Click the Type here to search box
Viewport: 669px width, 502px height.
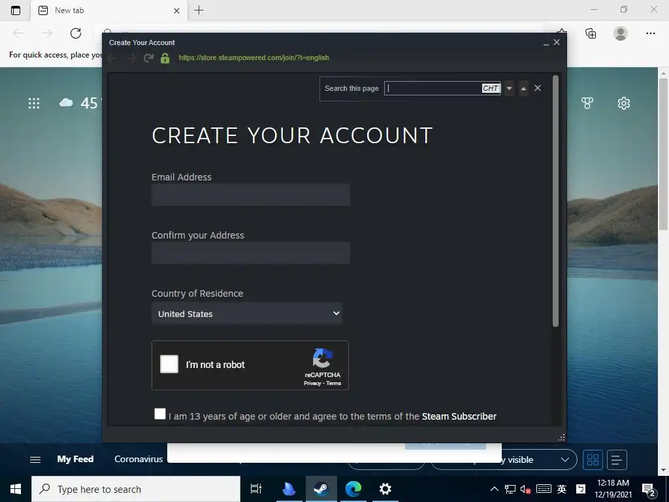point(136,489)
